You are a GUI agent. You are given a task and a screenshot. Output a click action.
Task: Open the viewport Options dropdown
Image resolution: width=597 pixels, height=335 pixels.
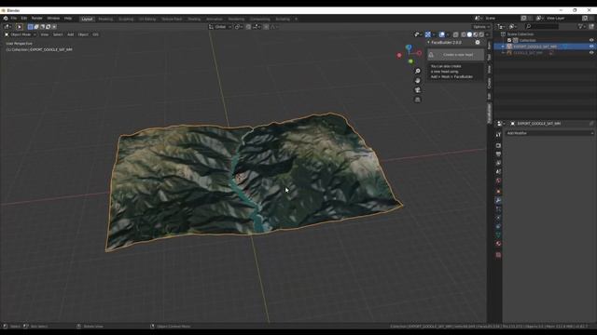click(481, 27)
